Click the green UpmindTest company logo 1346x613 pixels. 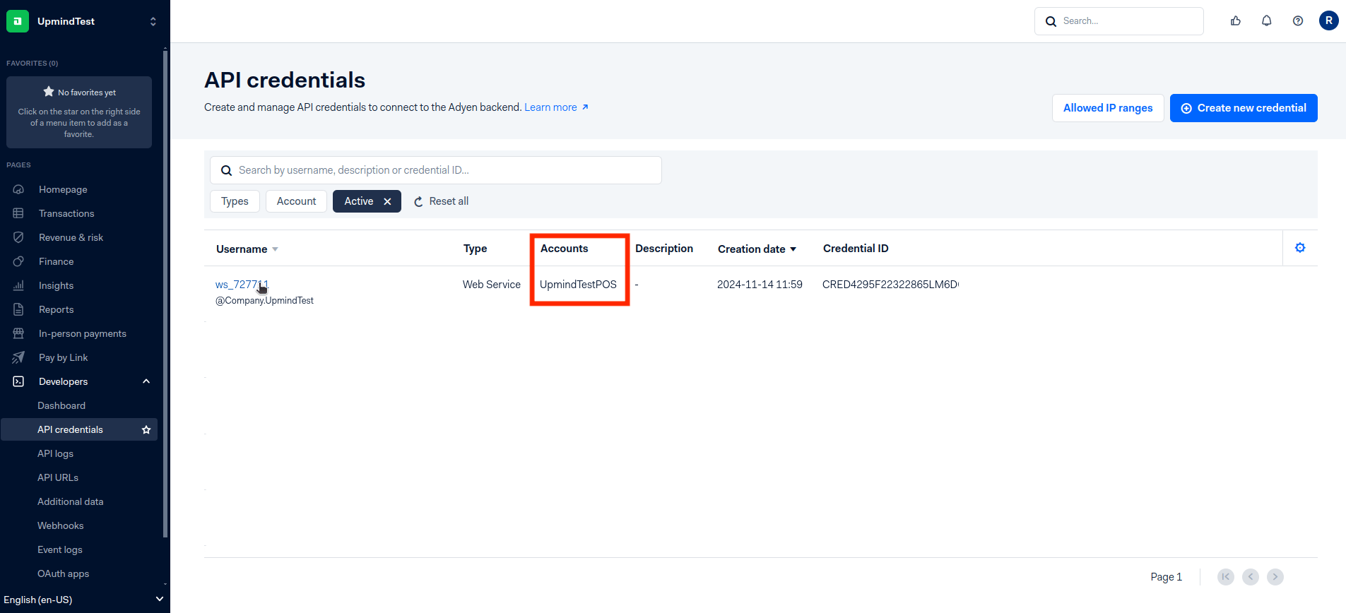coord(18,21)
